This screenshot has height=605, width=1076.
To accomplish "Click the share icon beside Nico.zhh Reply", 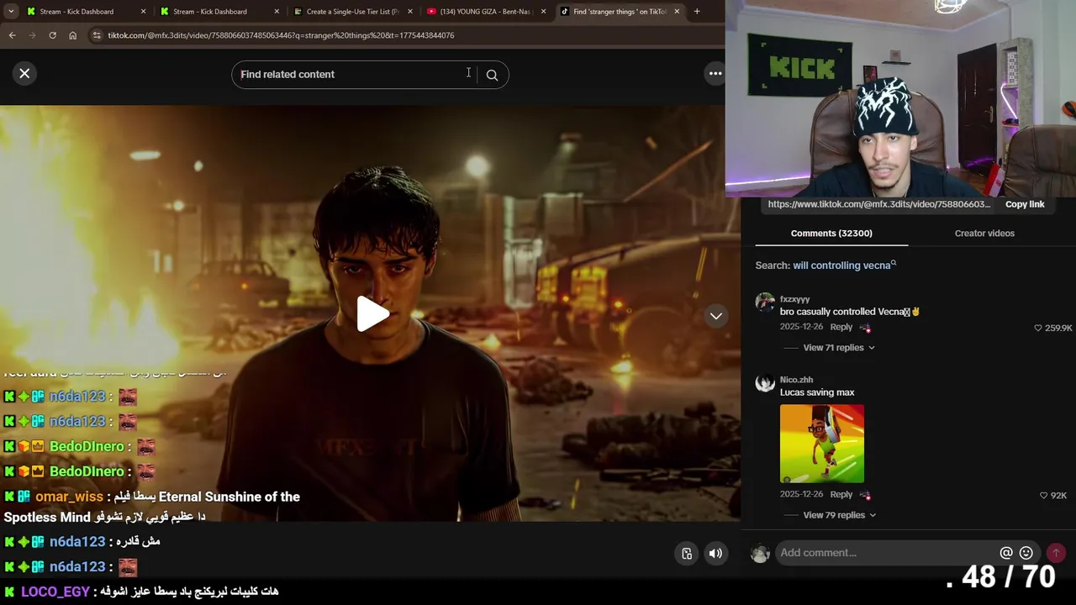I will 865,495.
